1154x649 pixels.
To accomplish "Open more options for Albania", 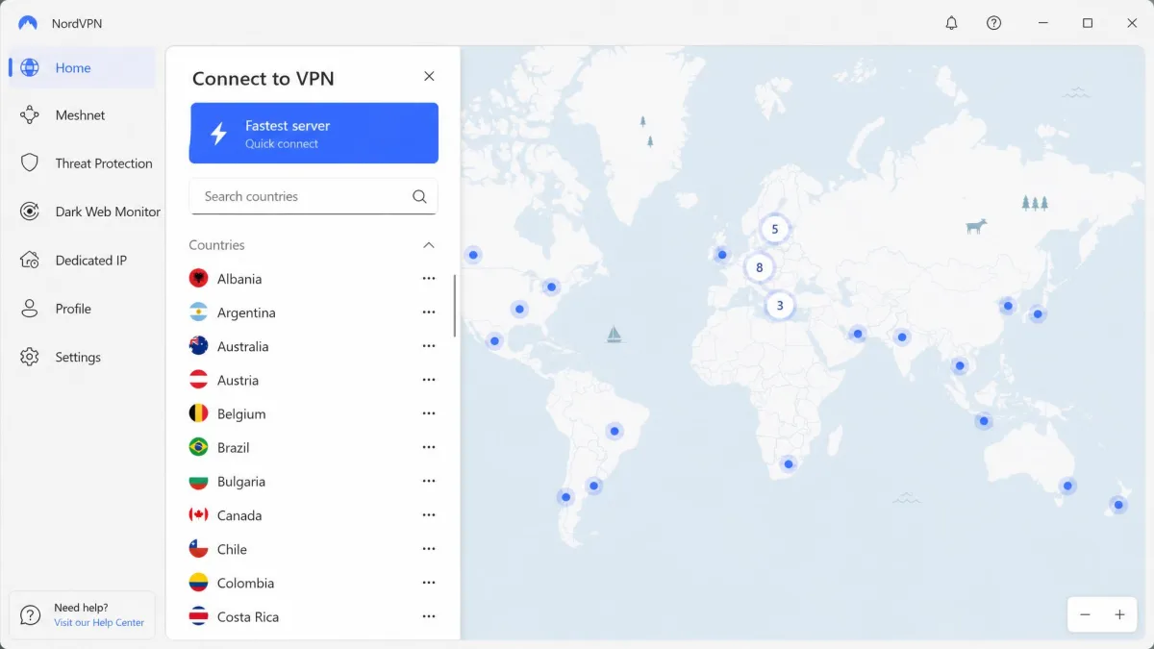I will point(429,279).
